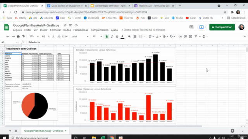Open number format 123 dropdown
Viewport: 248px width, 139px height.
[65, 37]
